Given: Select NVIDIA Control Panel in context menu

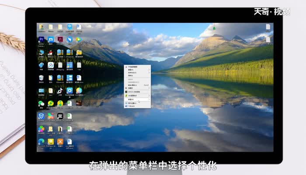Looking at the screenshot, I should [x=137, y=92].
